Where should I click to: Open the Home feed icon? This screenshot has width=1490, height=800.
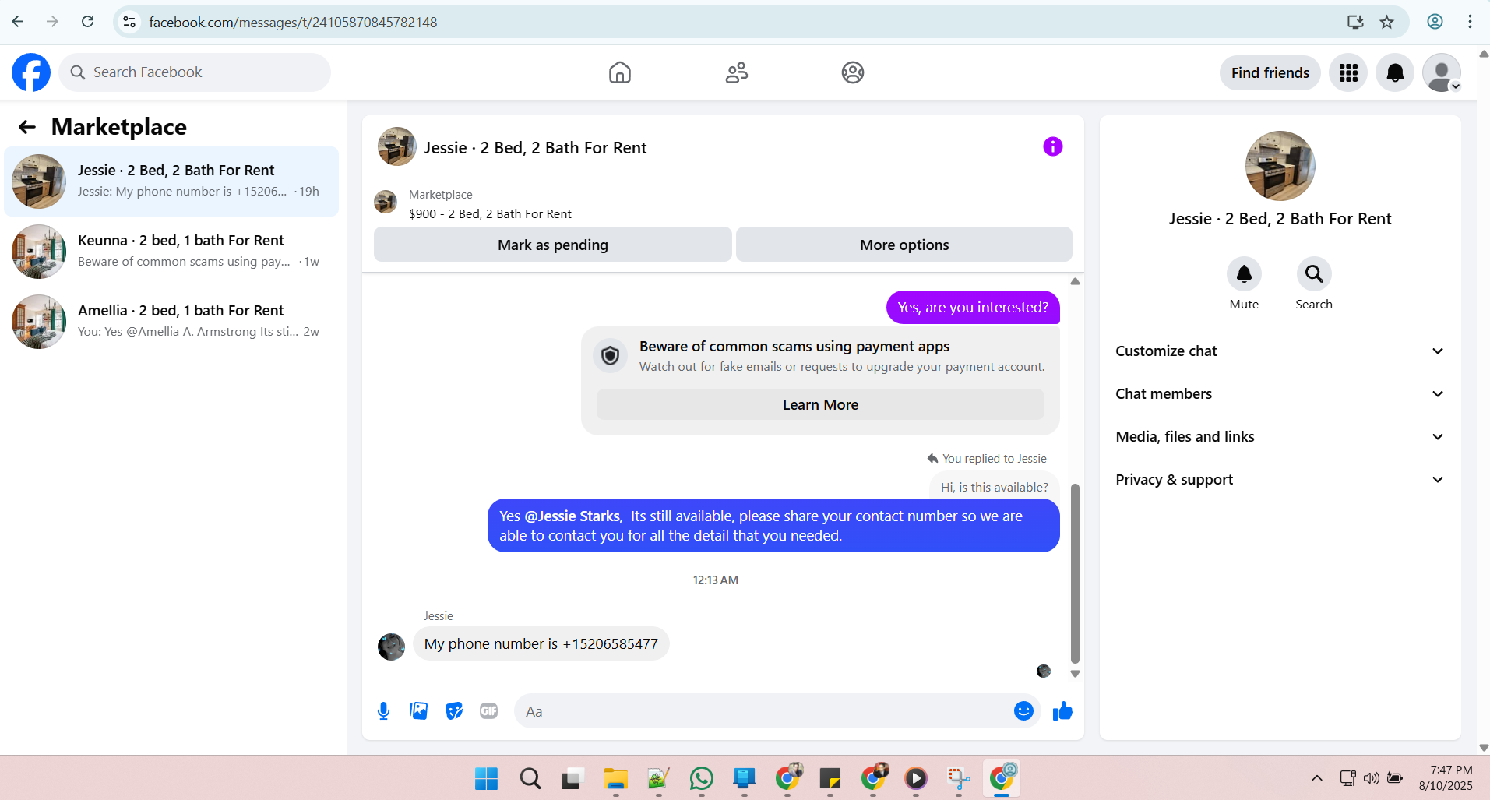[x=620, y=72]
